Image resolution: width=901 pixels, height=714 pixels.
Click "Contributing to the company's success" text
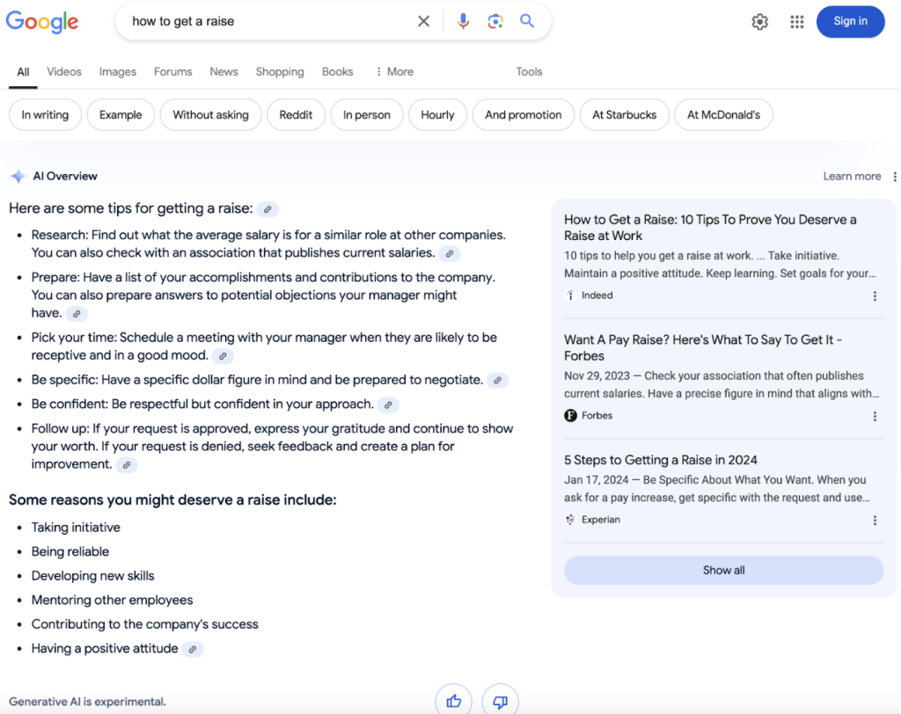[x=145, y=623]
